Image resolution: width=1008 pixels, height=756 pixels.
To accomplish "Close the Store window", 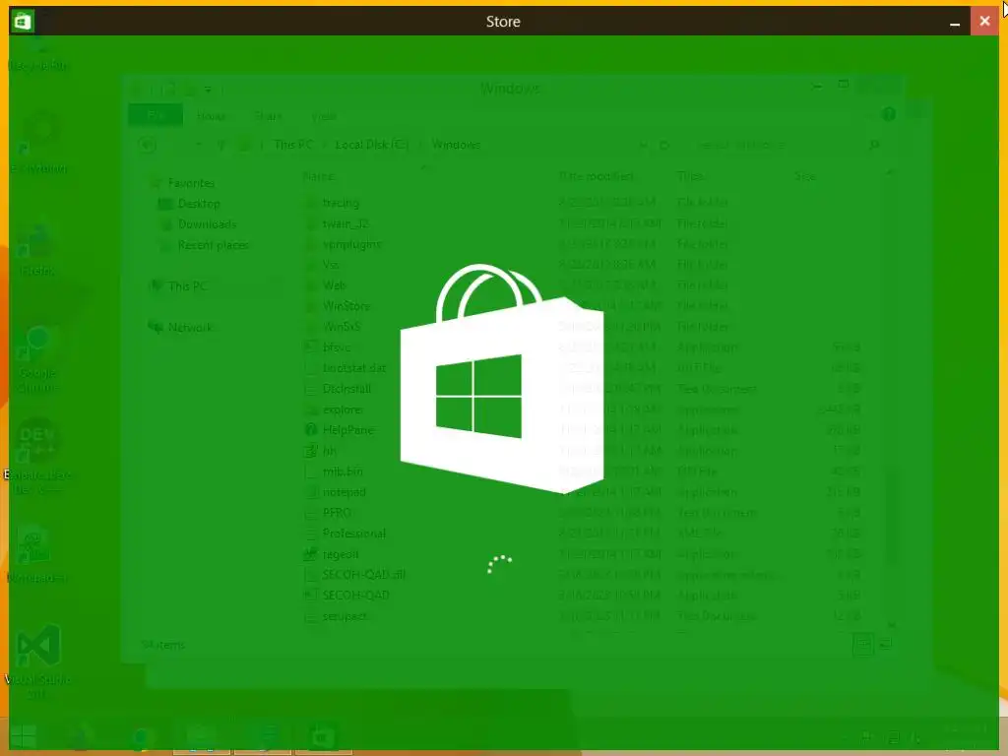I will click(x=984, y=22).
